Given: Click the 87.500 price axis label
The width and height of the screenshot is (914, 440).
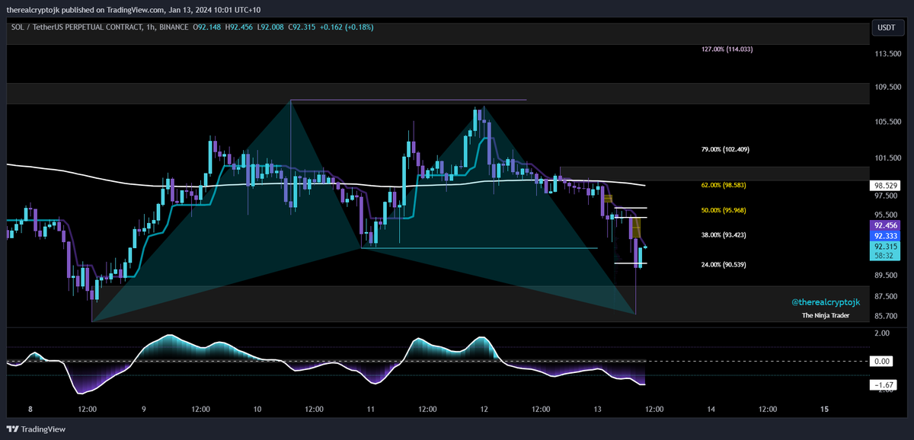Looking at the screenshot, I should [887, 297].
